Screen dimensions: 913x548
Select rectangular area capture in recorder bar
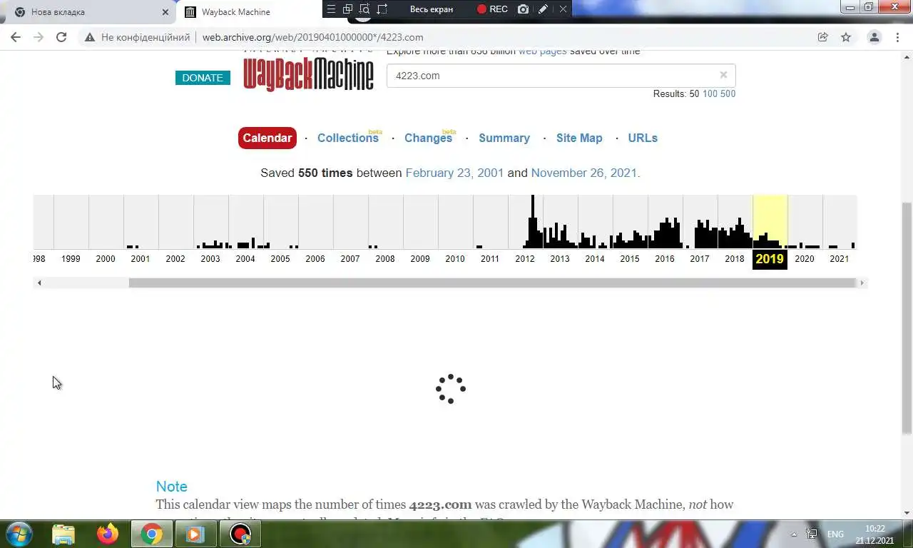tap(382, 9)
